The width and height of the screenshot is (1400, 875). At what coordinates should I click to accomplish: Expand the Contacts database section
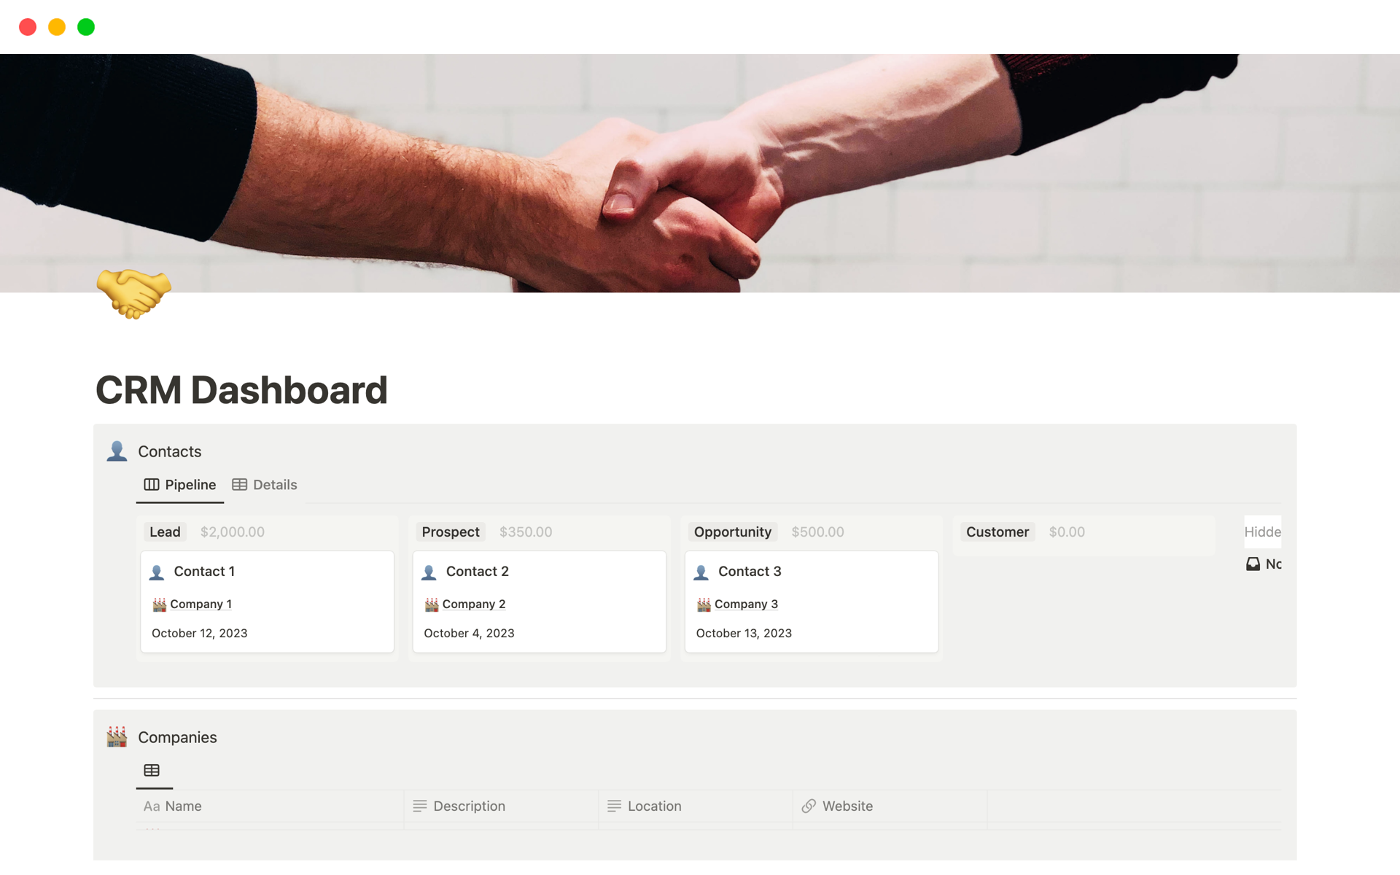pos(168,451)
